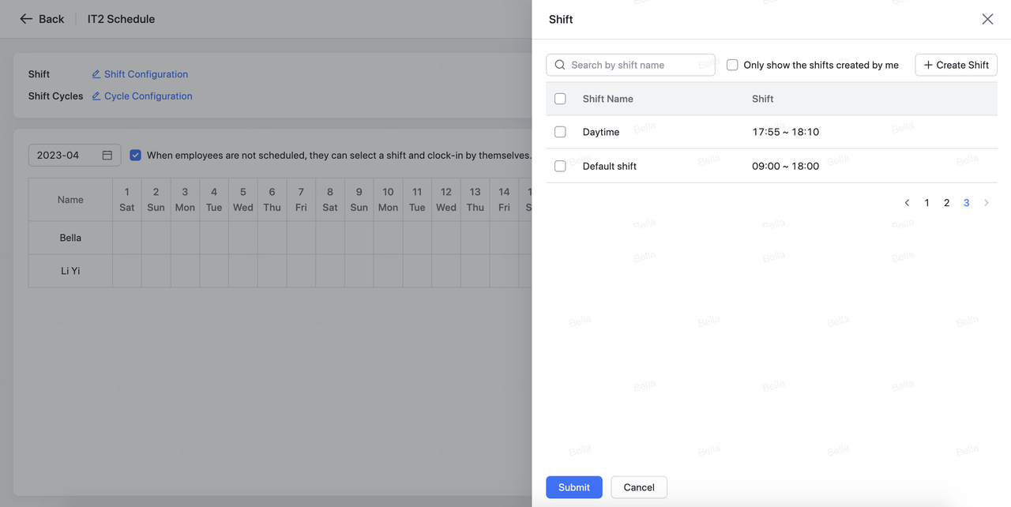The width and height of the screenshot is (1011, 507).
Task: Click the back arrow icon
Action: [x=26, y=19]
